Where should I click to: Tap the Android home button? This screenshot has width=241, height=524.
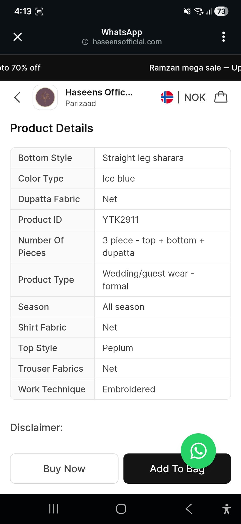(121, 509)
